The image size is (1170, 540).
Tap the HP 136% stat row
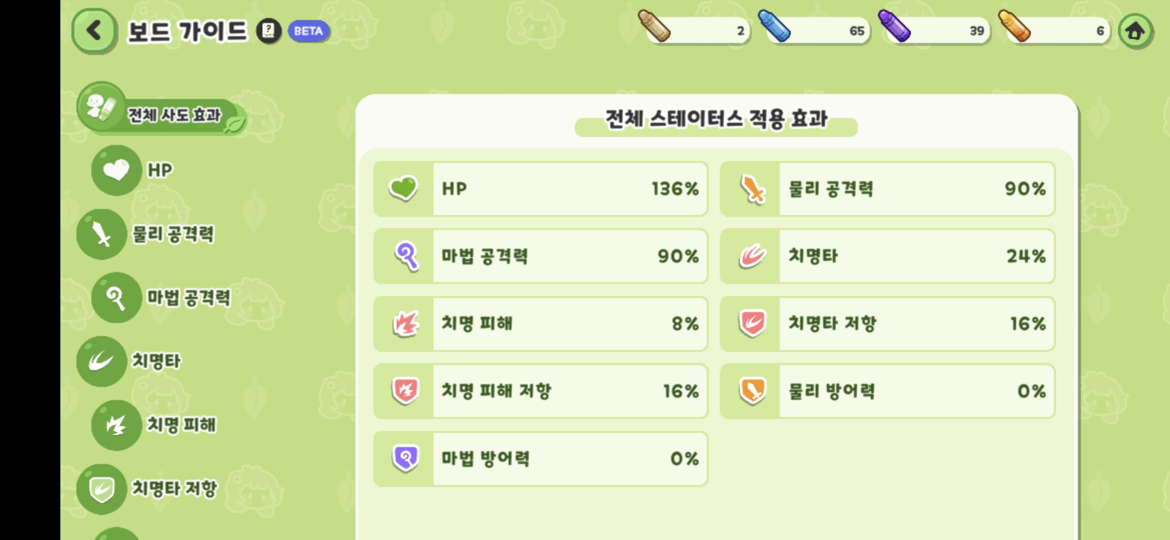click(540, 189)
